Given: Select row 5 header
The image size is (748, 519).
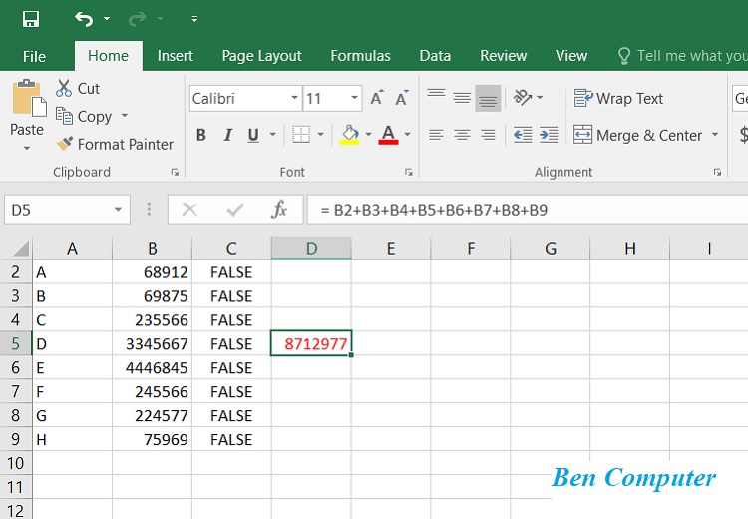Looking at the screenshot, I should click(x=16, y=343).
